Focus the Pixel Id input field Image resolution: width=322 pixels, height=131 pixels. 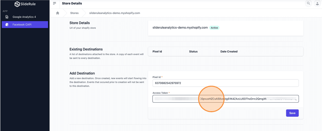pyautogui.click(x=225, y=83)
